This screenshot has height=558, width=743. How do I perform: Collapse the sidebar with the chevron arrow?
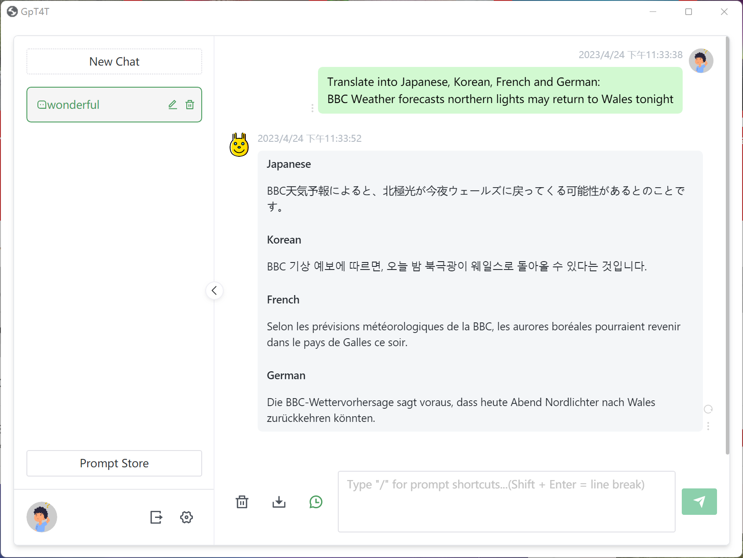coord(214,291)
